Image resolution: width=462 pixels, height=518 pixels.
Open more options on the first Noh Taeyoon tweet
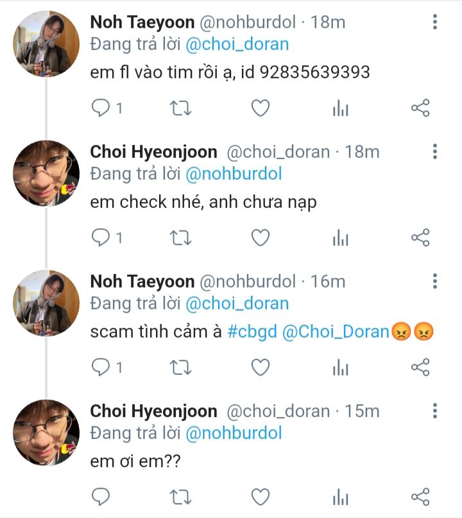(435, 22)
